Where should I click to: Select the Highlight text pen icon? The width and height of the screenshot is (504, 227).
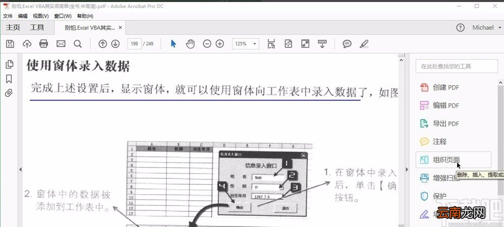pyautogui.click(x=364, y=44)
